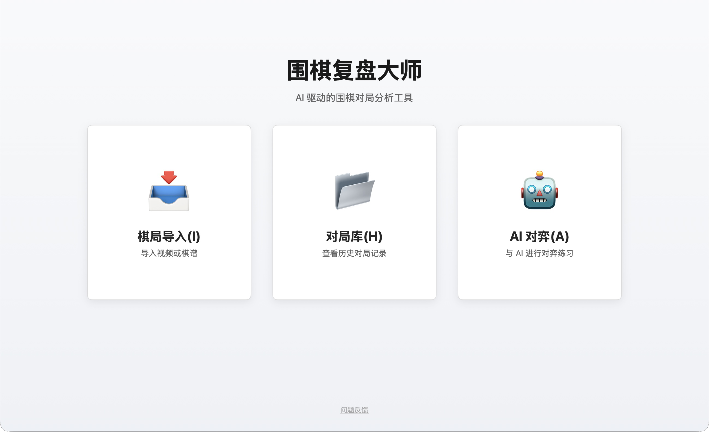Click the text 与 AI 进行对弈练习
Viewport: 709px width, 432px height.
point(540,253)
